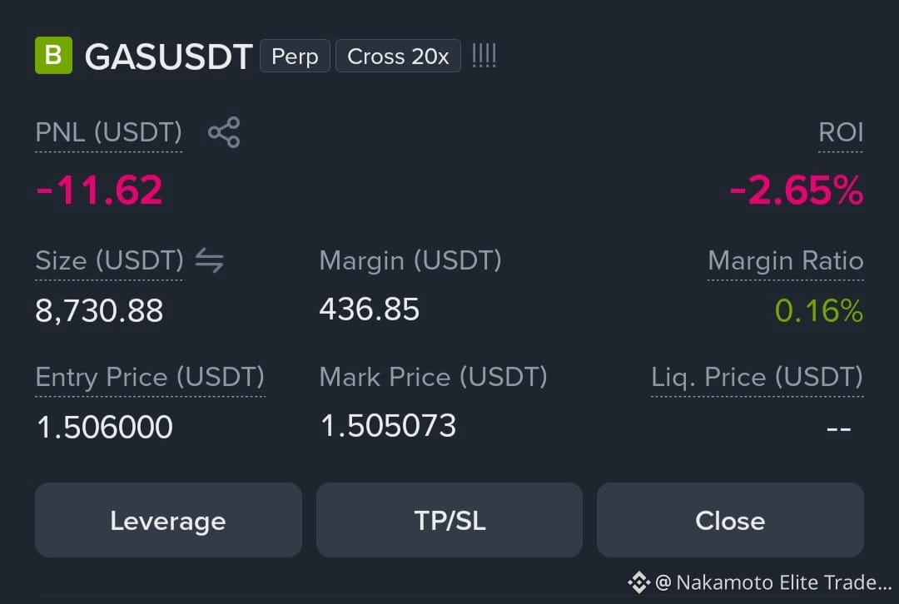Click the Binance logo in watermark

click(638, 582)
